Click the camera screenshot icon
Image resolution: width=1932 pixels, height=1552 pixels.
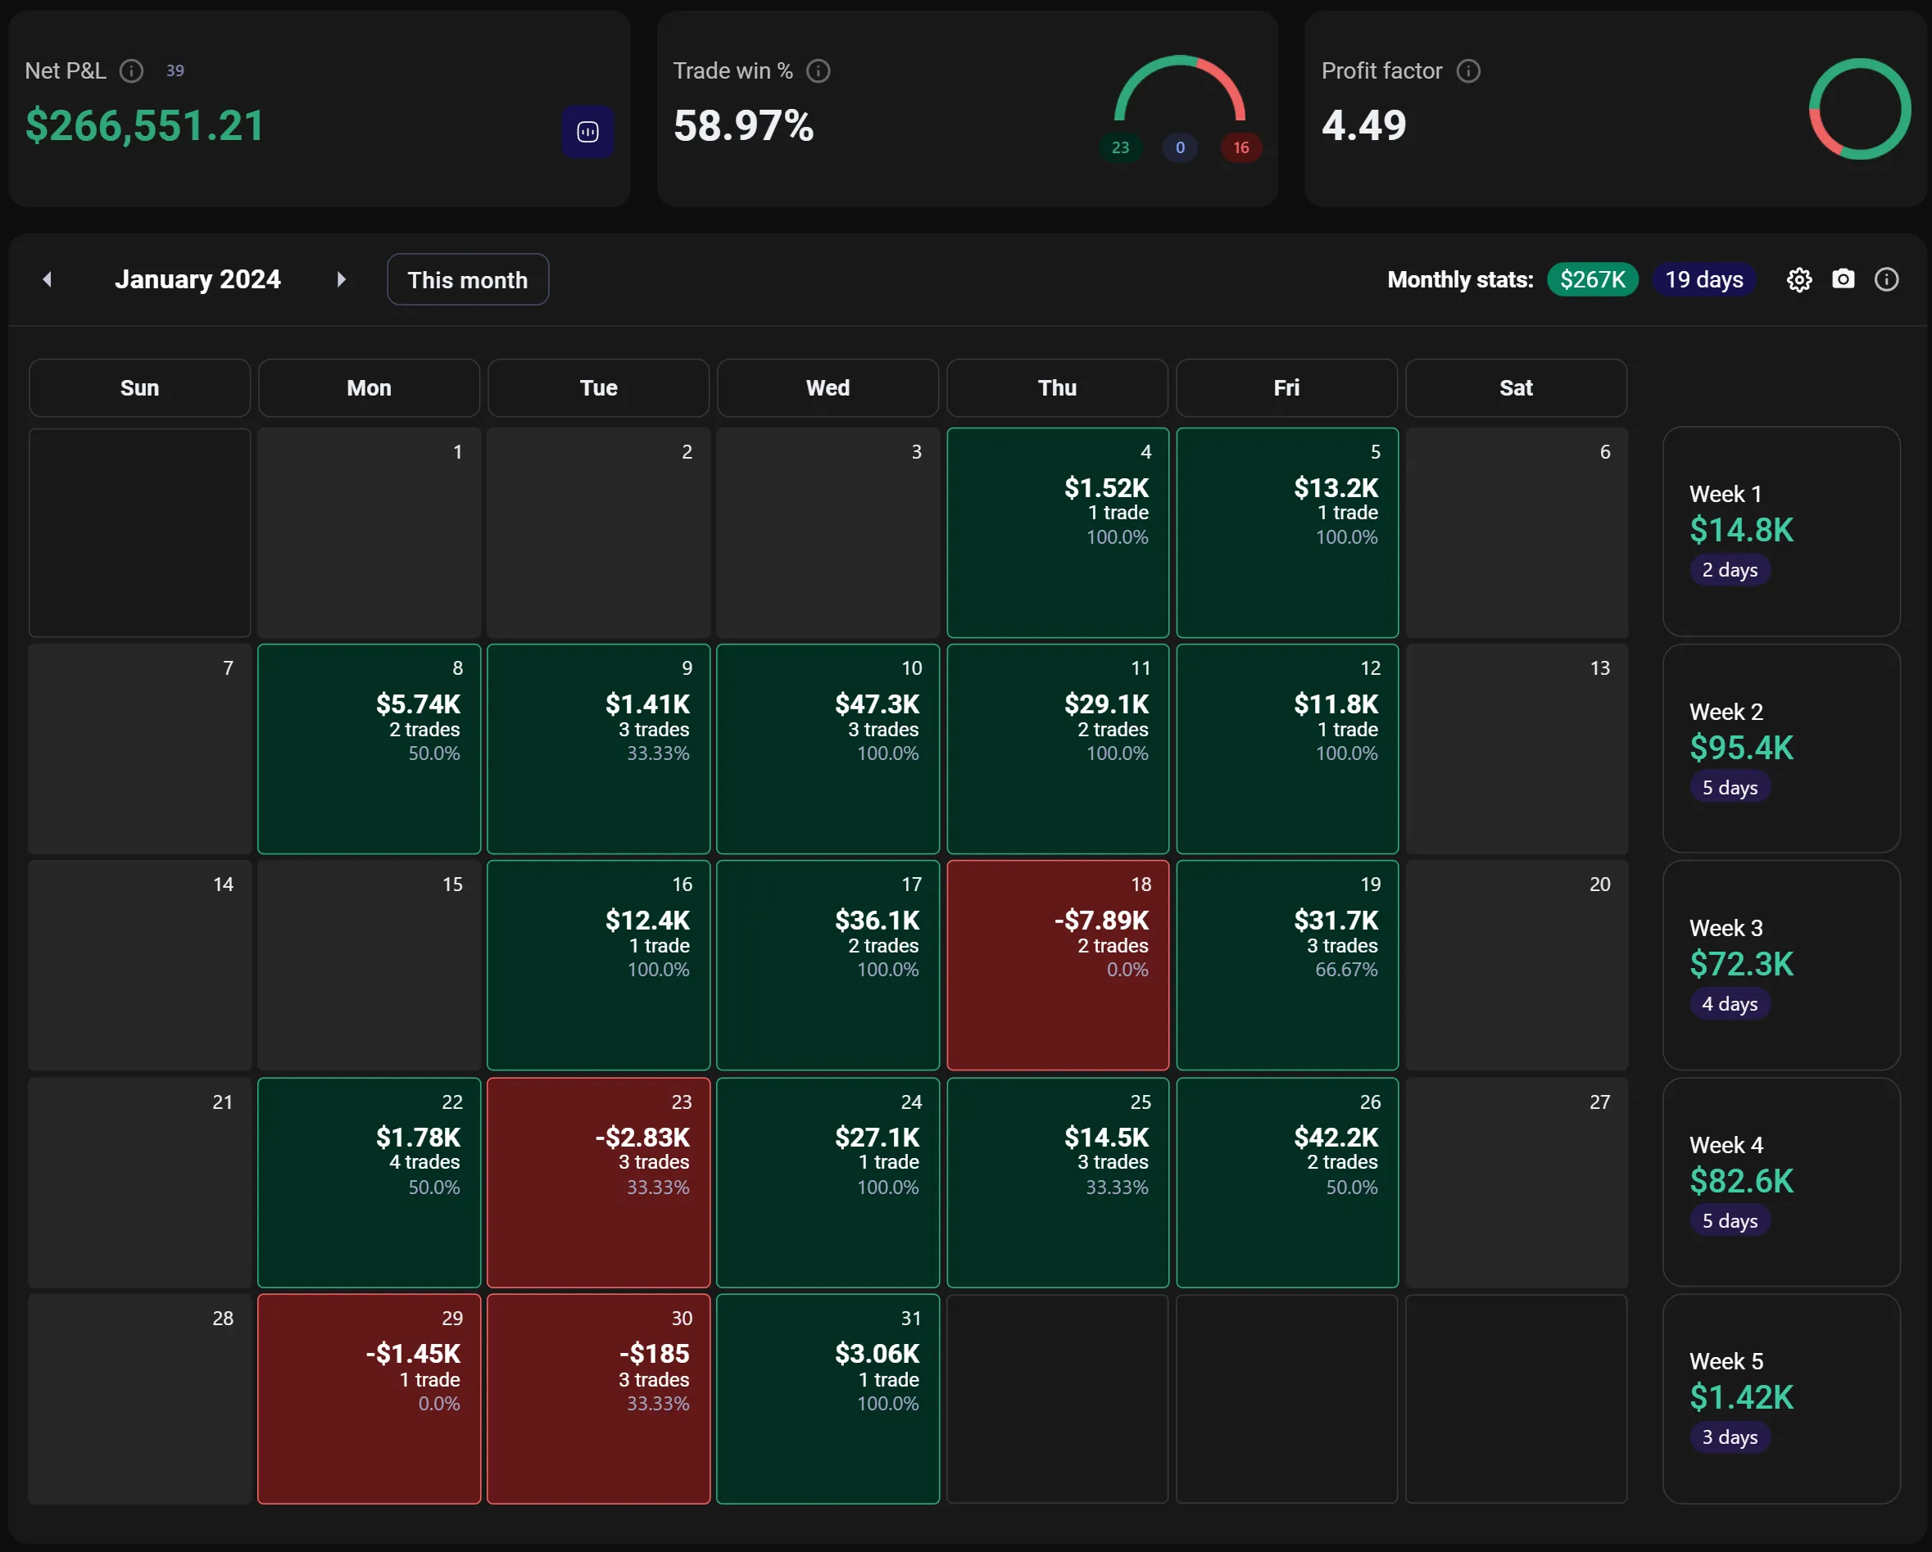(x=1843, y=279)
